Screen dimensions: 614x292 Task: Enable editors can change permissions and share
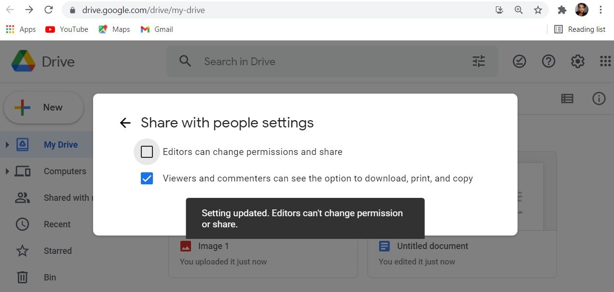pyautogui.click(x=147, y=152)
